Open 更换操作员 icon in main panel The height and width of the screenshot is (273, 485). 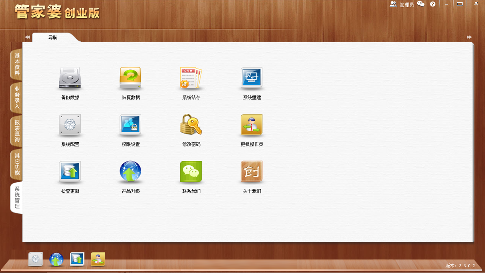pos(252,125)
